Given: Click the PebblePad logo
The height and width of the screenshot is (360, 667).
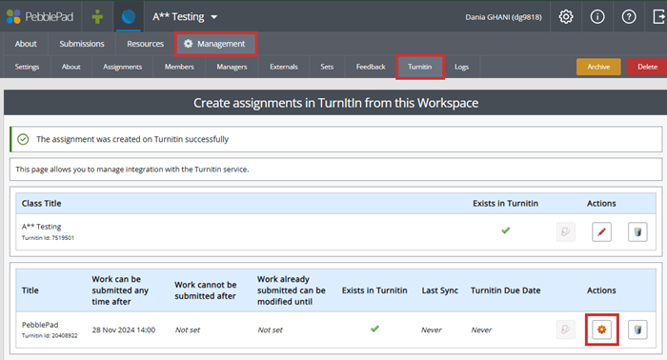Looking at the screenshot, I should pyautogui.click(x=40, y=16).
